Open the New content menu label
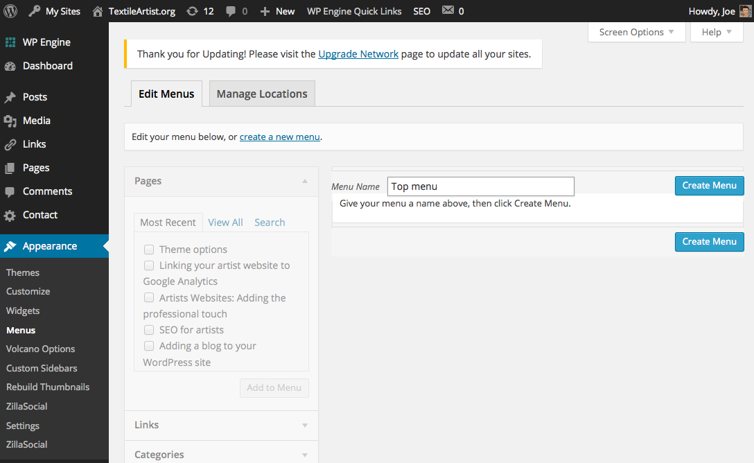 click(x=285, y=11)
